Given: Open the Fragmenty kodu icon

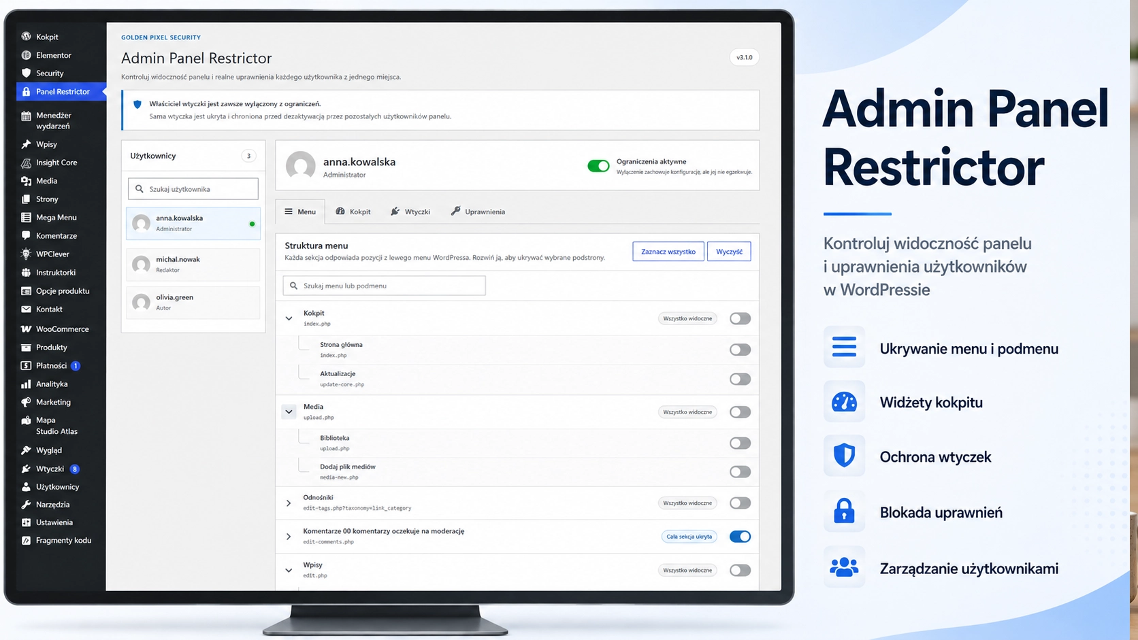Looking at the screenshot, I should click(26, 540).
